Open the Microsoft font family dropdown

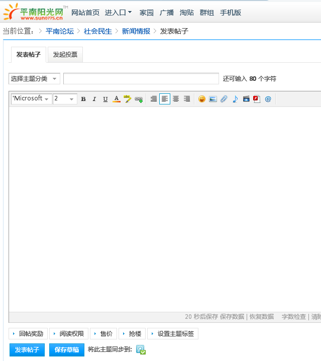pyautogui.click(x=31, y=99)
